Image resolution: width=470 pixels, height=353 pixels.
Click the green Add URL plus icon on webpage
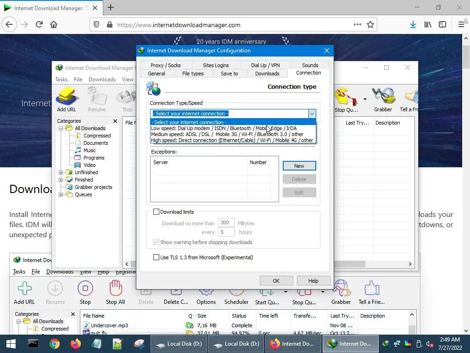pyautogui.click(x=25, y=288)
